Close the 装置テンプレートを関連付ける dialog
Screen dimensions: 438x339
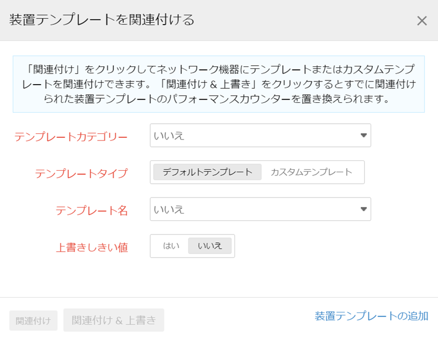tap(421, 21)
